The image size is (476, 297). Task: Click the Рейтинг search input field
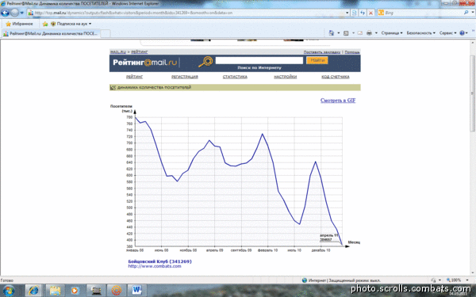pyautogui.click(x=259, y=60)
